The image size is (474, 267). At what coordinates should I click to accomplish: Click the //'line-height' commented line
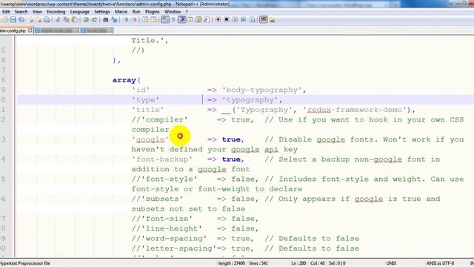(195, 229)
